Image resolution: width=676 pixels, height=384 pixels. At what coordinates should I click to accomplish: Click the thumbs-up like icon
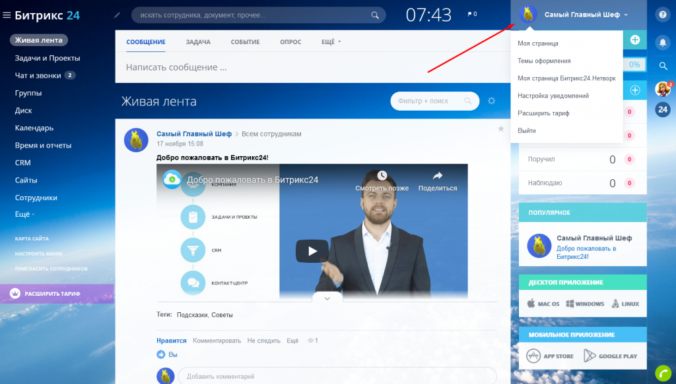[161, 354]
